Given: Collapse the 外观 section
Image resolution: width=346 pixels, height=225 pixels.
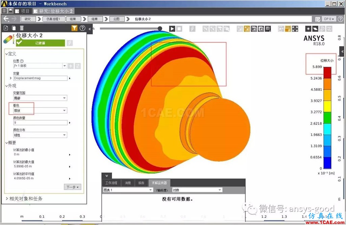Looking at the screenshot, I should 7,86.
